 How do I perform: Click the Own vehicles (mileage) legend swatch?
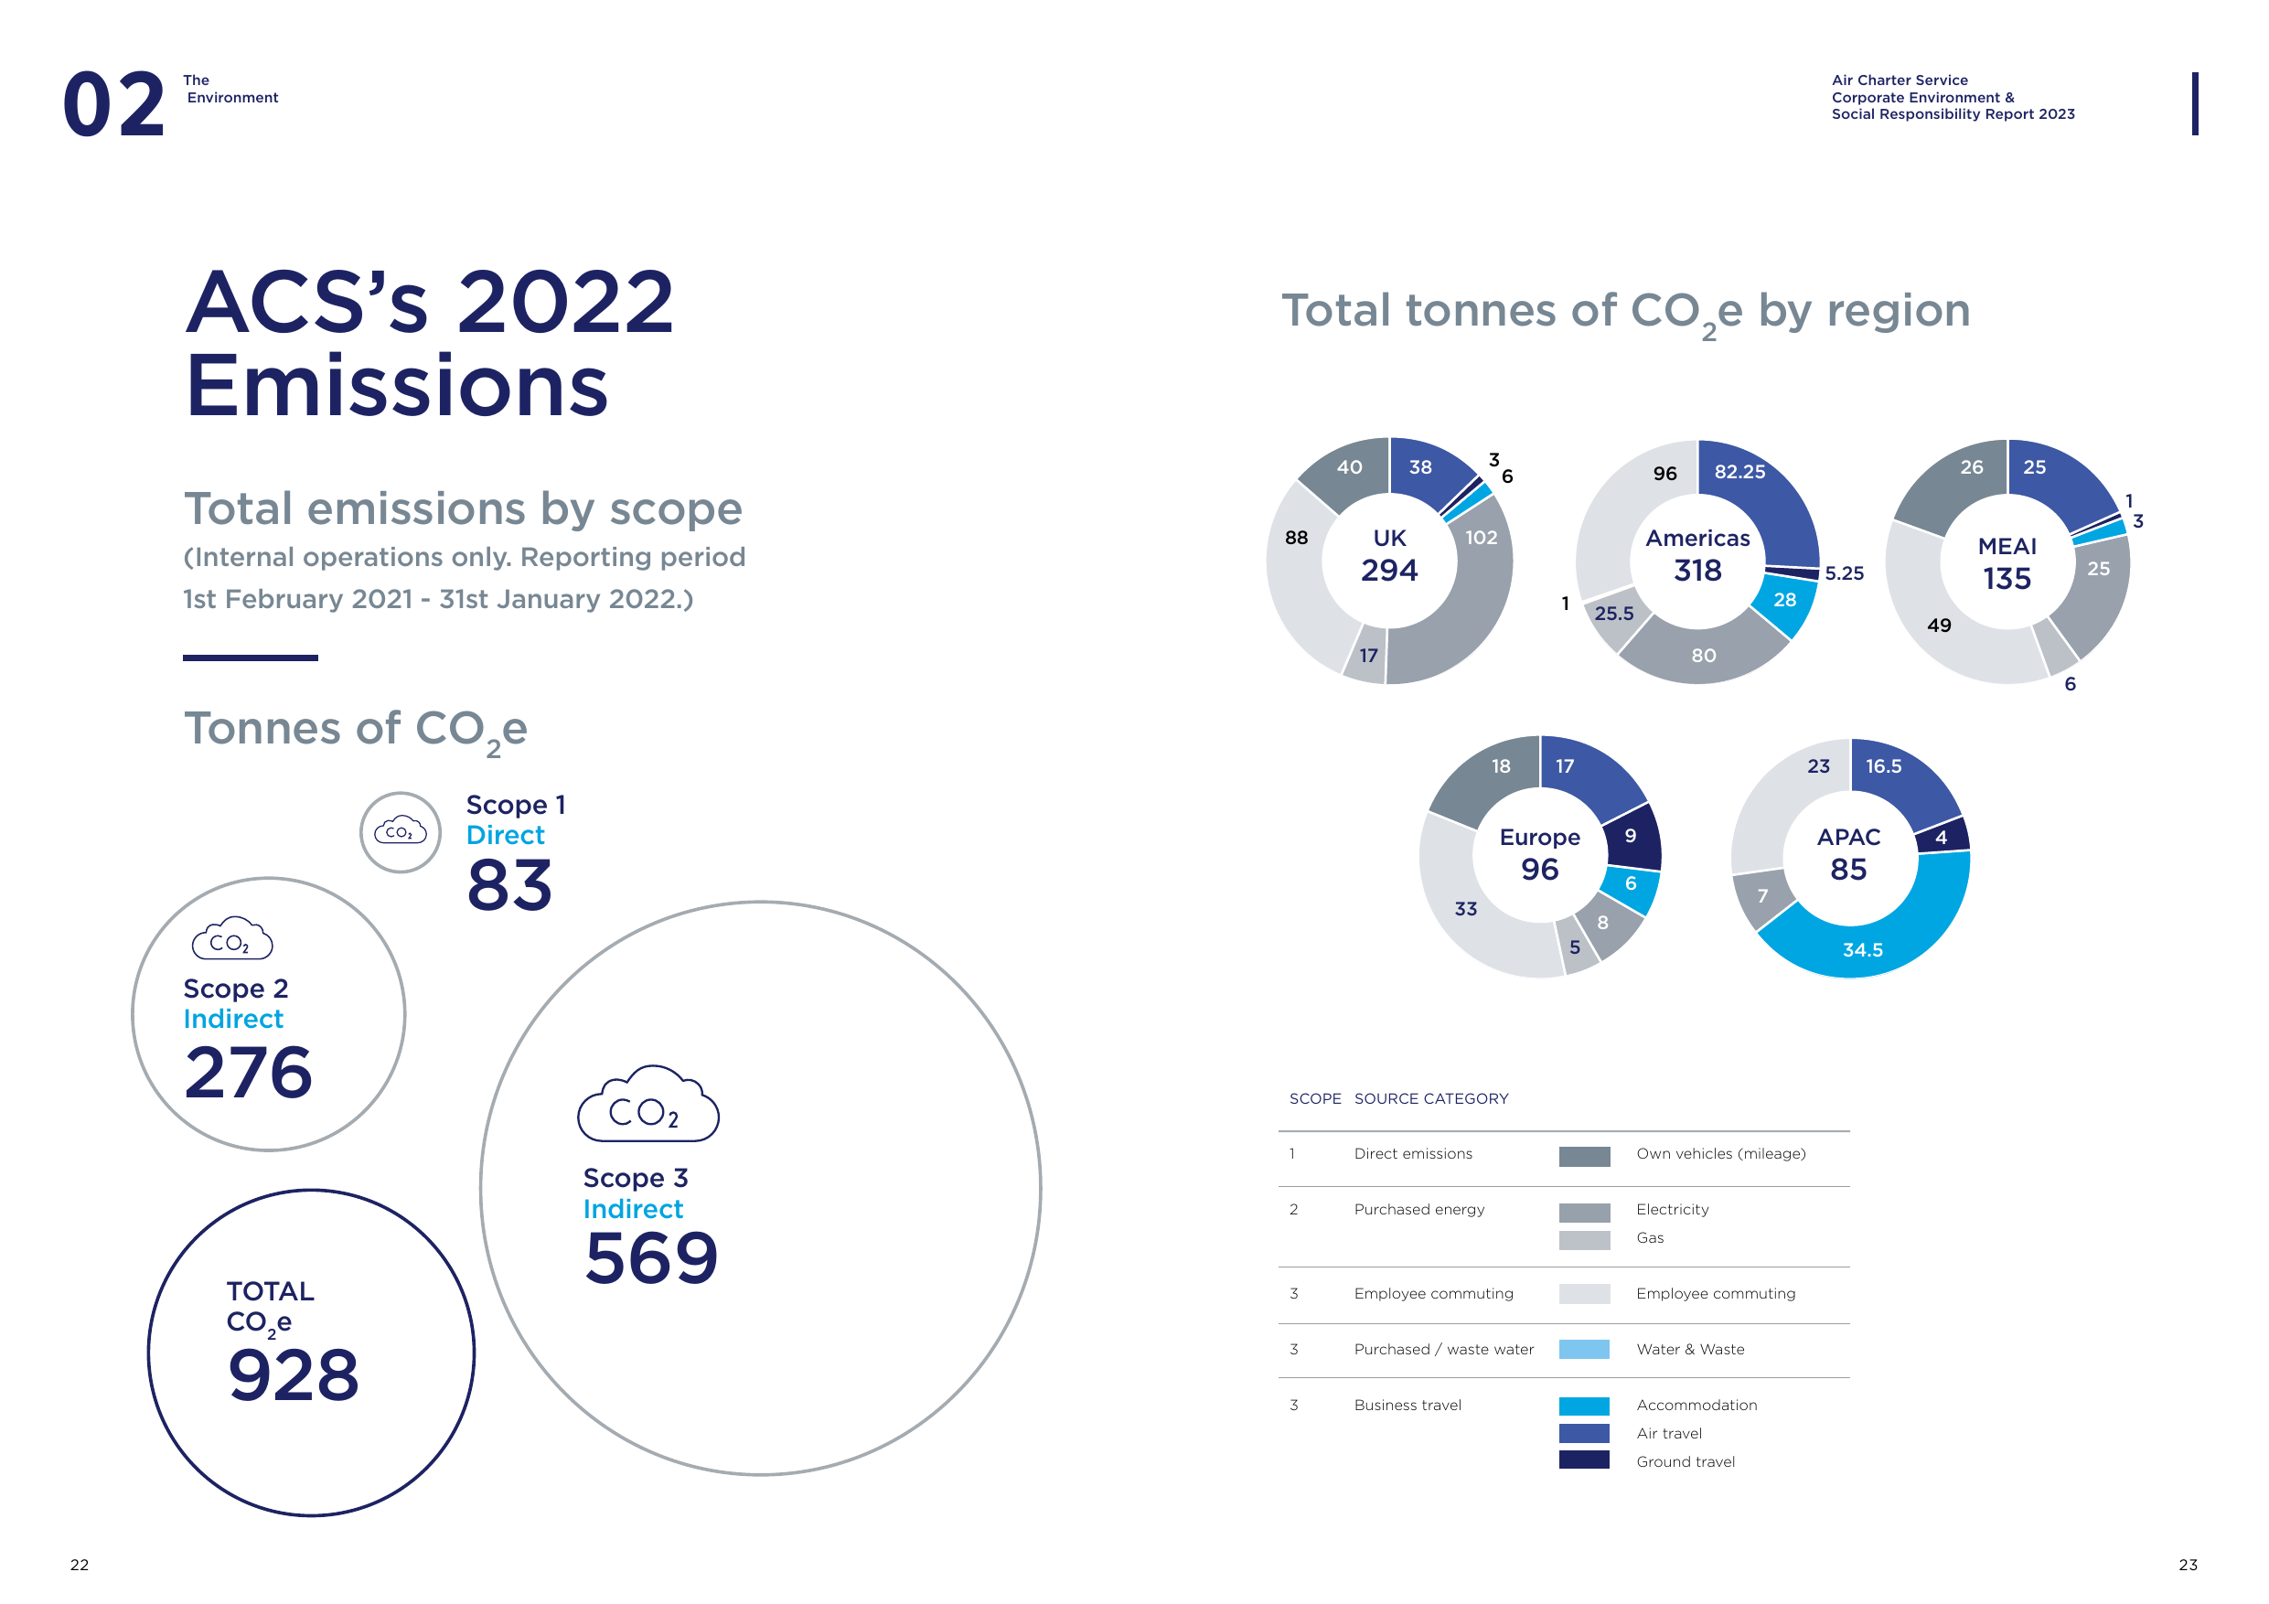pyautogui.click(x=1584, y=1156)
